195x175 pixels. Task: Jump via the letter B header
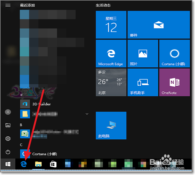click(x=21, y=125)
